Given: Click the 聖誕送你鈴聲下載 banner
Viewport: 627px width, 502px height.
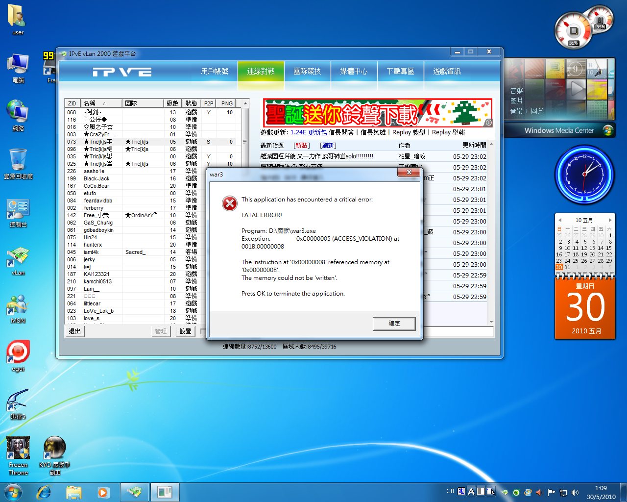Looking at the screenshot, I should [377, 113].
